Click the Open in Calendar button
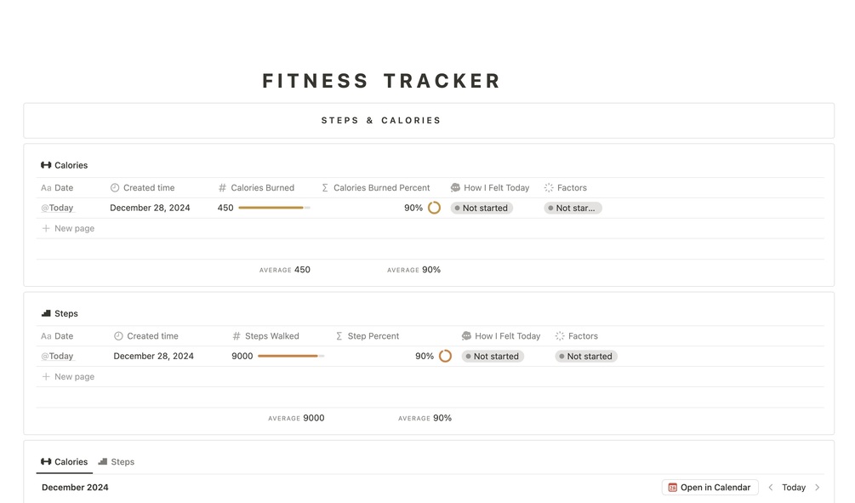Viewport: 855px width, 503px height. coord(710,488)
